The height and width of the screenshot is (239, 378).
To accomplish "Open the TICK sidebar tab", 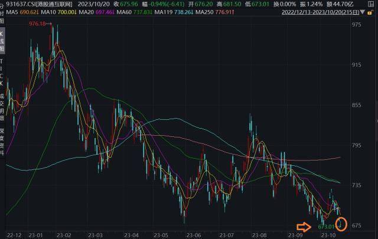I will 2,72.
